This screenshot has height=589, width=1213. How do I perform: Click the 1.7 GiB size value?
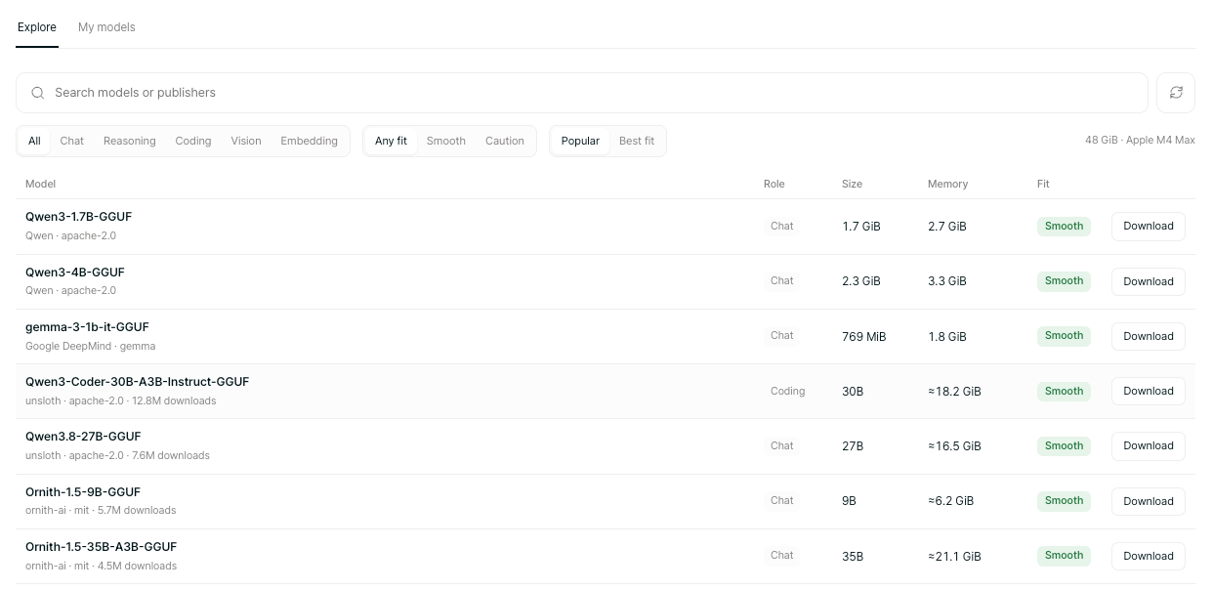861,226
